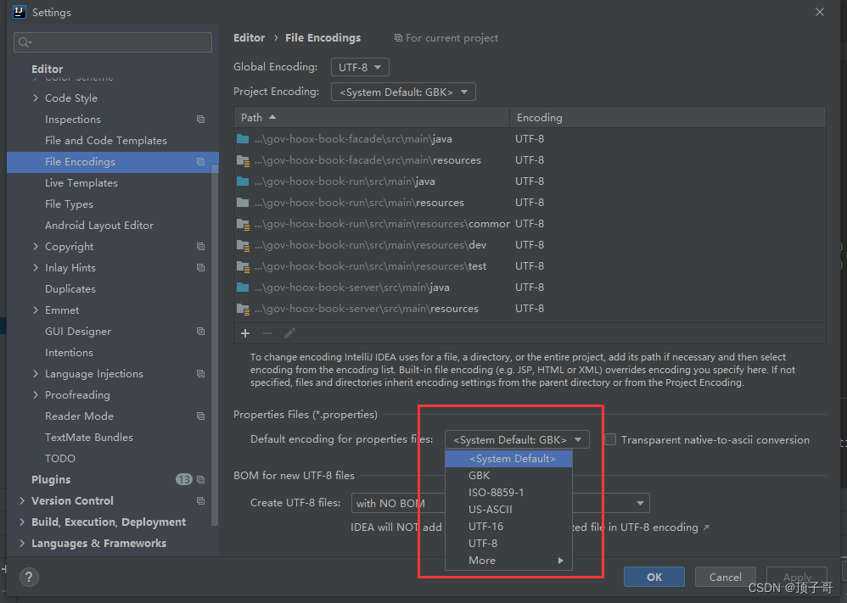Expand Languages & Frameworks section
This screenshot has width=847, height=603.
pyautogui.click(x=22, y=543)
